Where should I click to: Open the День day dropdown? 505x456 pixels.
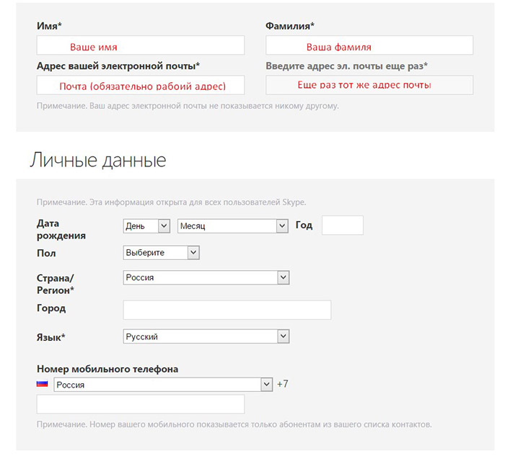146,226
